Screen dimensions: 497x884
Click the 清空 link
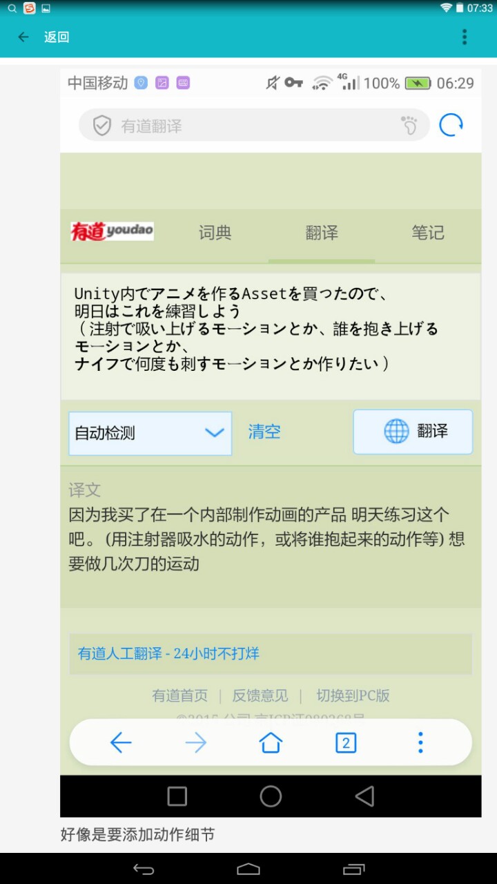click(x=264, y=432)
